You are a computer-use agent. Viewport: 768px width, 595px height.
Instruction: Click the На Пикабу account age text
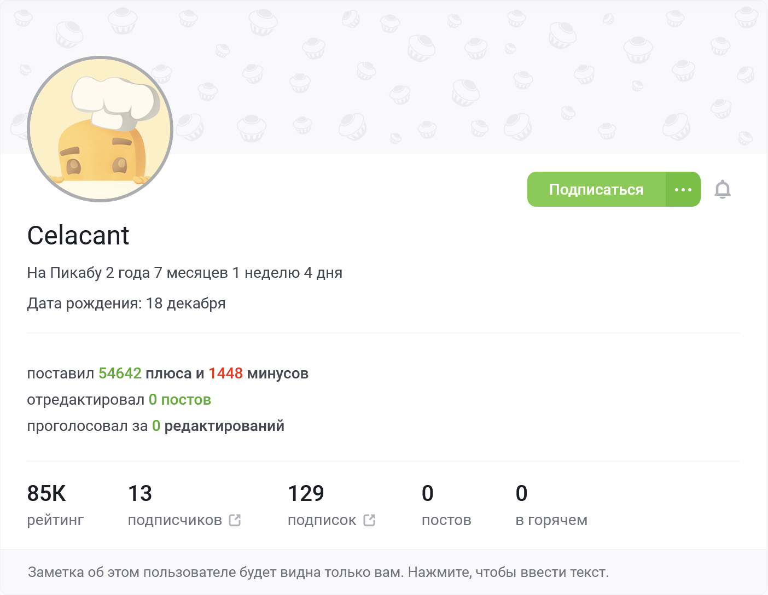[184, 273]
